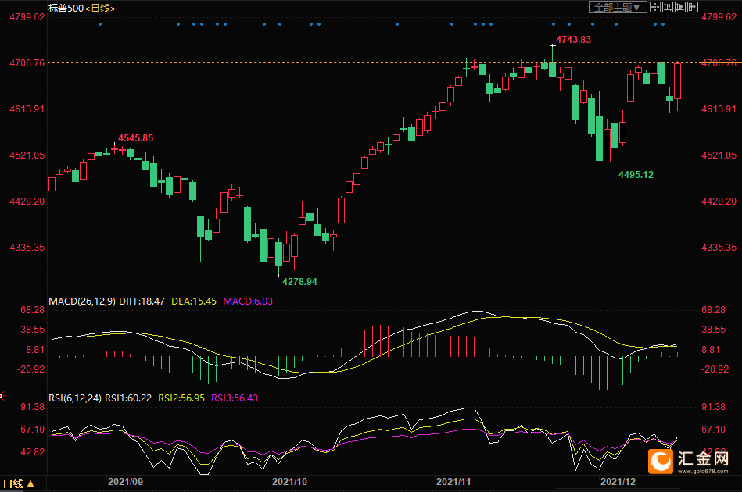This screenshot has width=742, height=492.
Task: Open the <日线> period next to 标普500 title
Action: coord(100,9)
